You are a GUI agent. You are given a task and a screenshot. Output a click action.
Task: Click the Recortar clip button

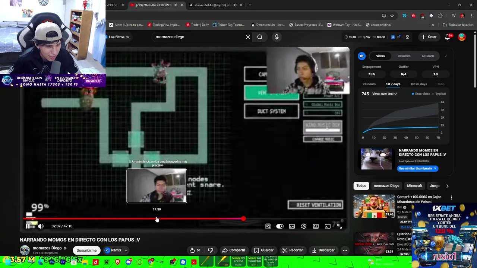tap(292, 250)
